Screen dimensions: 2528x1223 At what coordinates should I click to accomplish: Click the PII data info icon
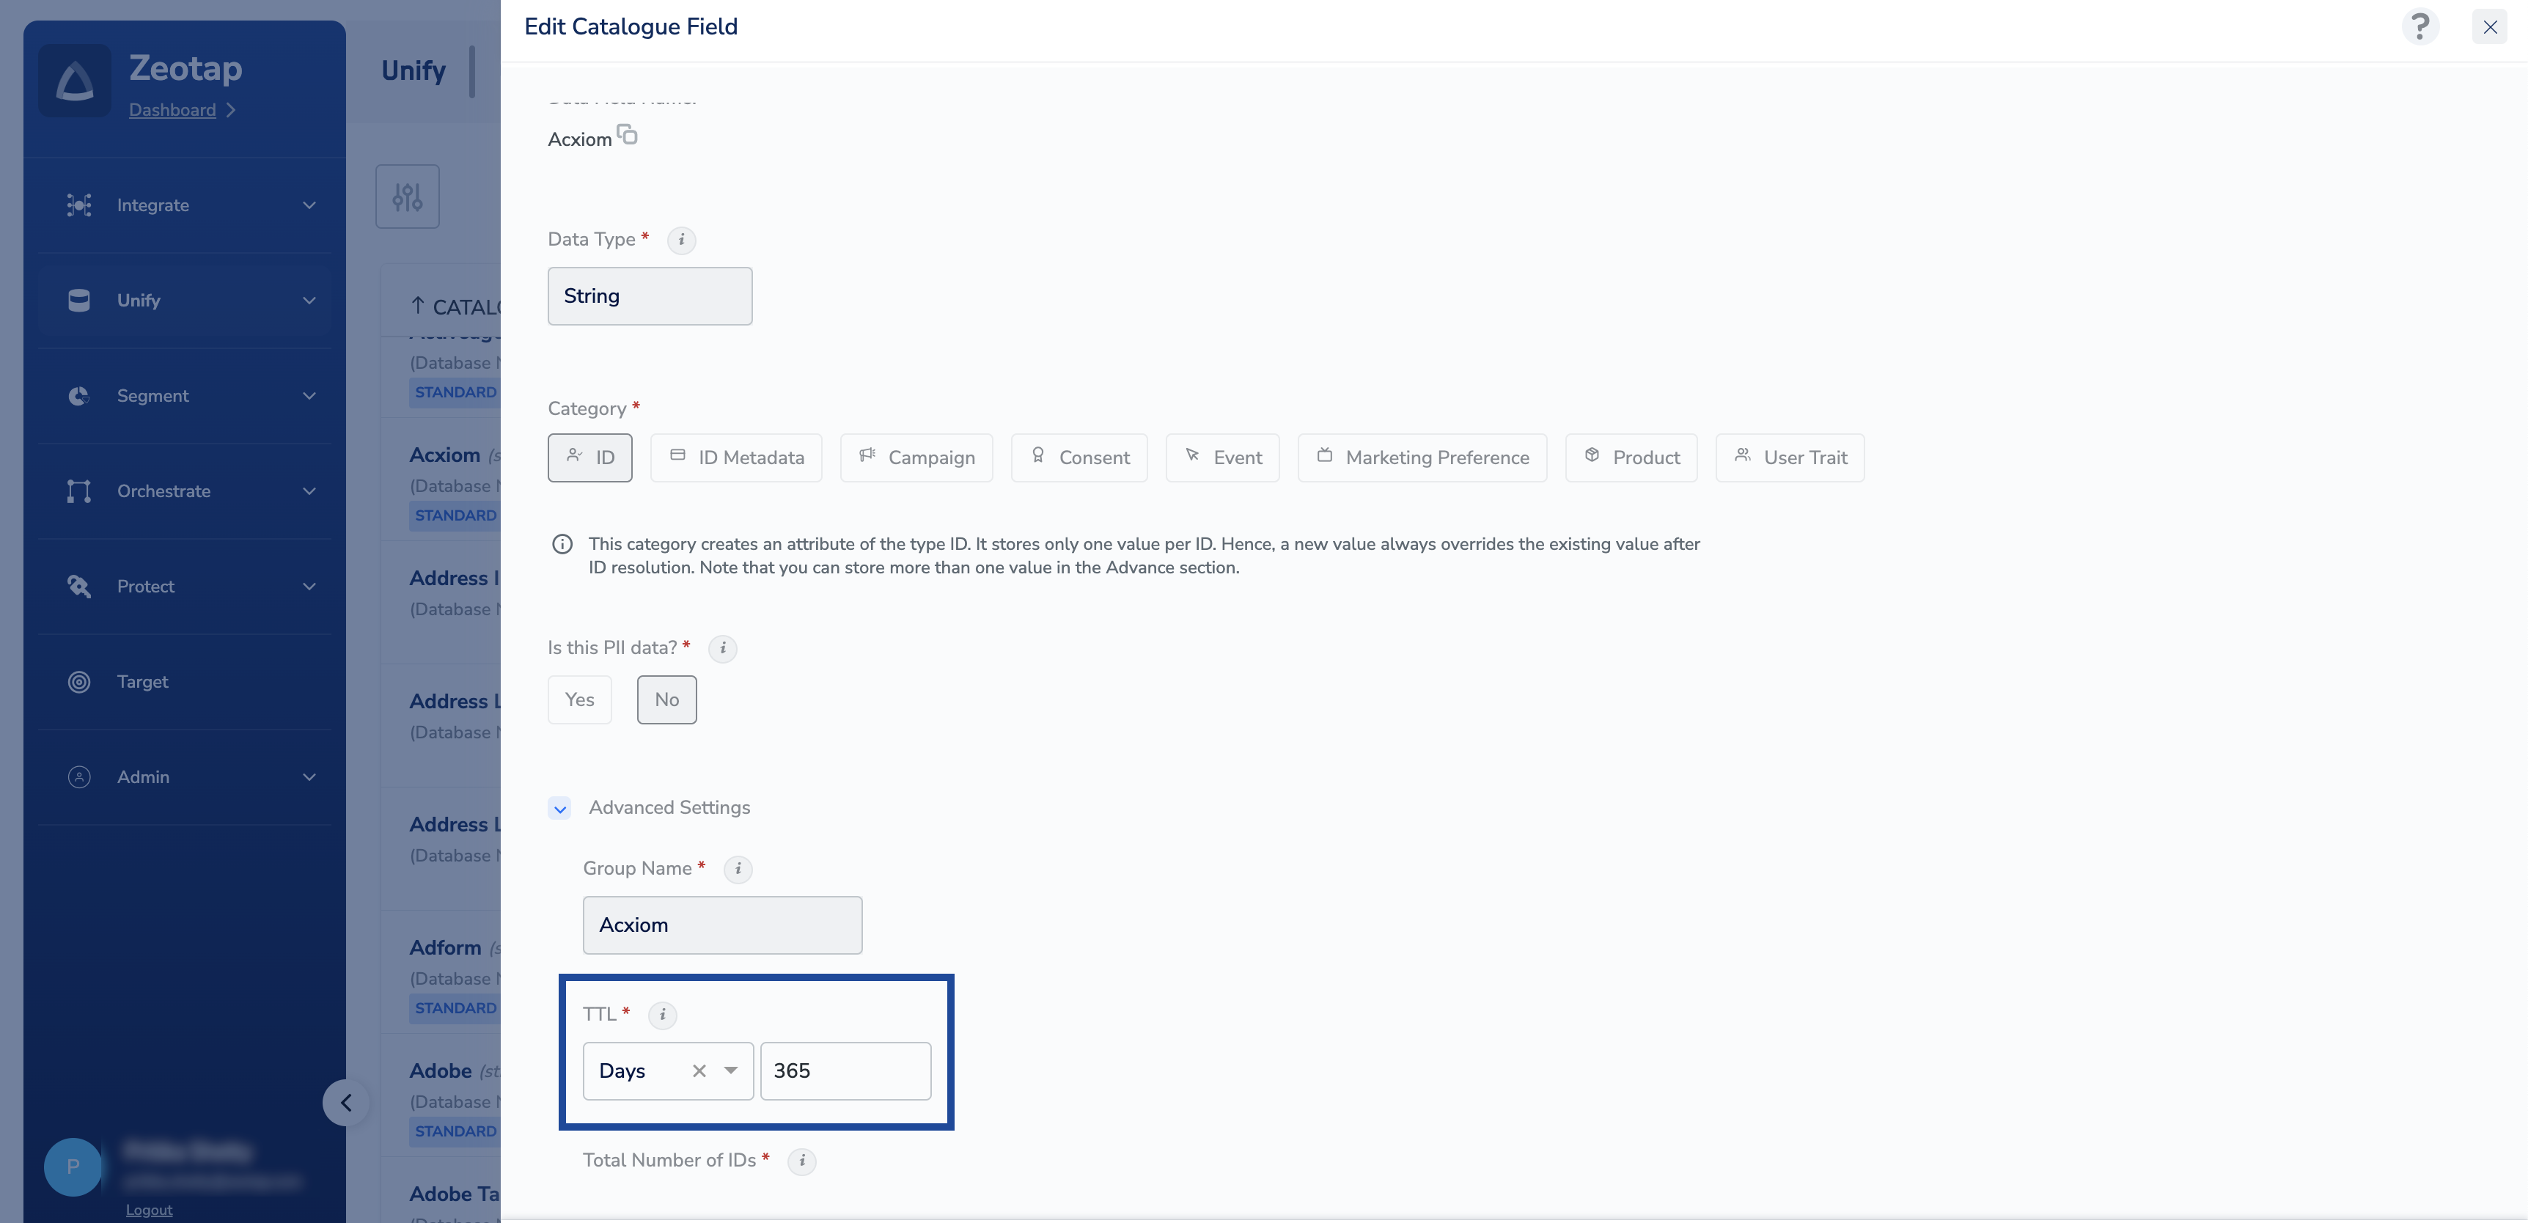click(x=722, y=648)
